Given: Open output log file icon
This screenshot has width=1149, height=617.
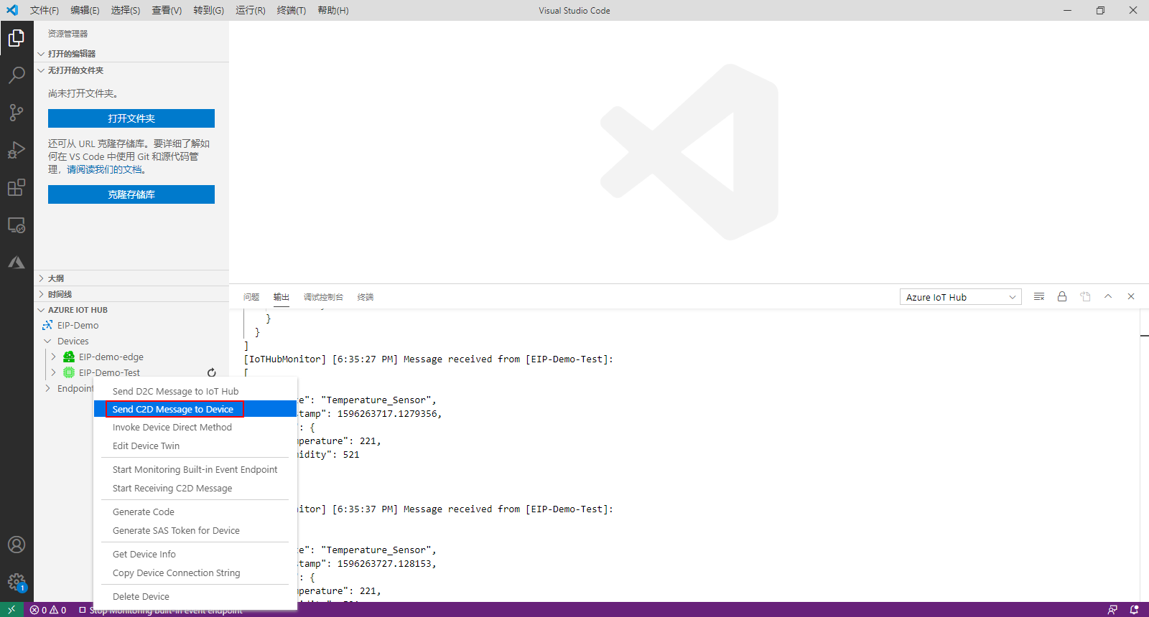Looking at the screenshot, I should (x=1085, y=296).
